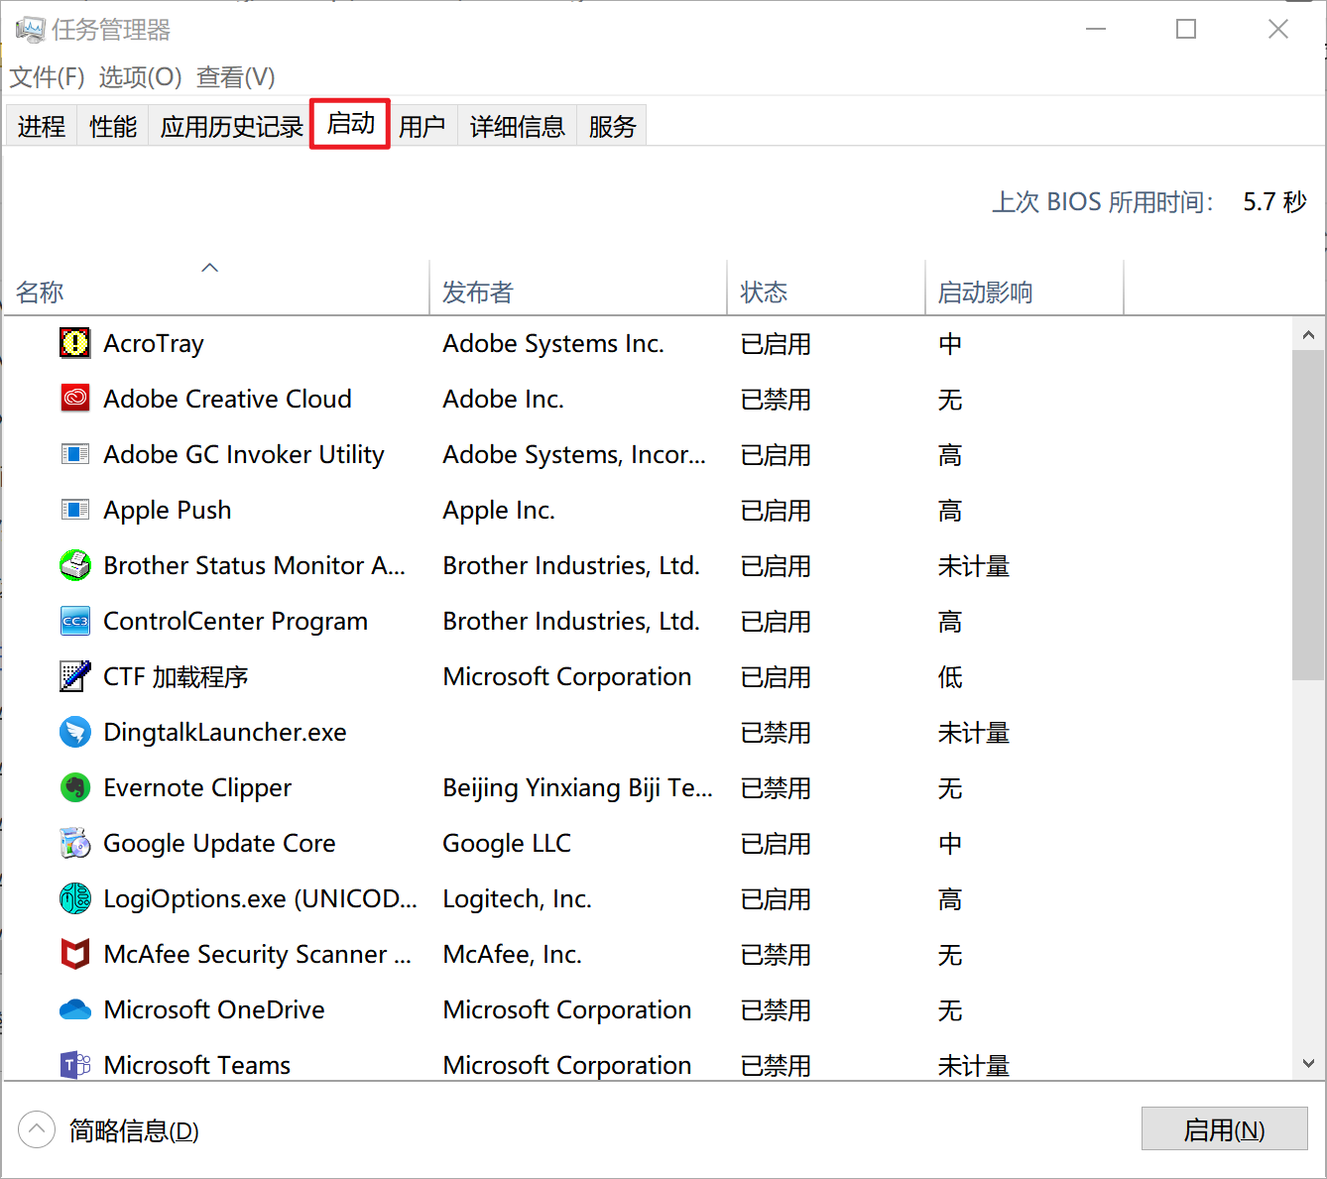The height and width of the screenshot is (1179, 1327).
Task: Select the Adobe Creative Cloud name text
Action: coord(227,399)
